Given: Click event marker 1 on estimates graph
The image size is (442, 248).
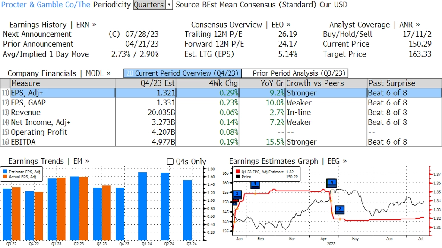Looking at the screenshot, I should point(255,184).
